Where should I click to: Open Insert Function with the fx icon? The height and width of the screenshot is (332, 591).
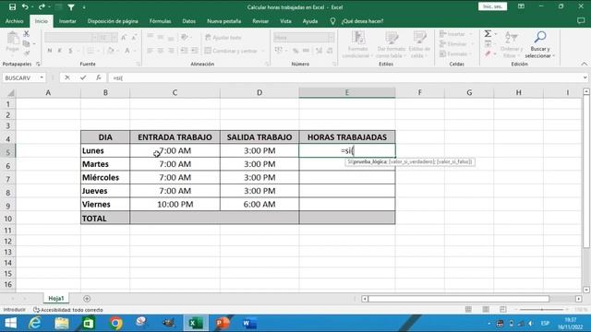tap(99, 77)
